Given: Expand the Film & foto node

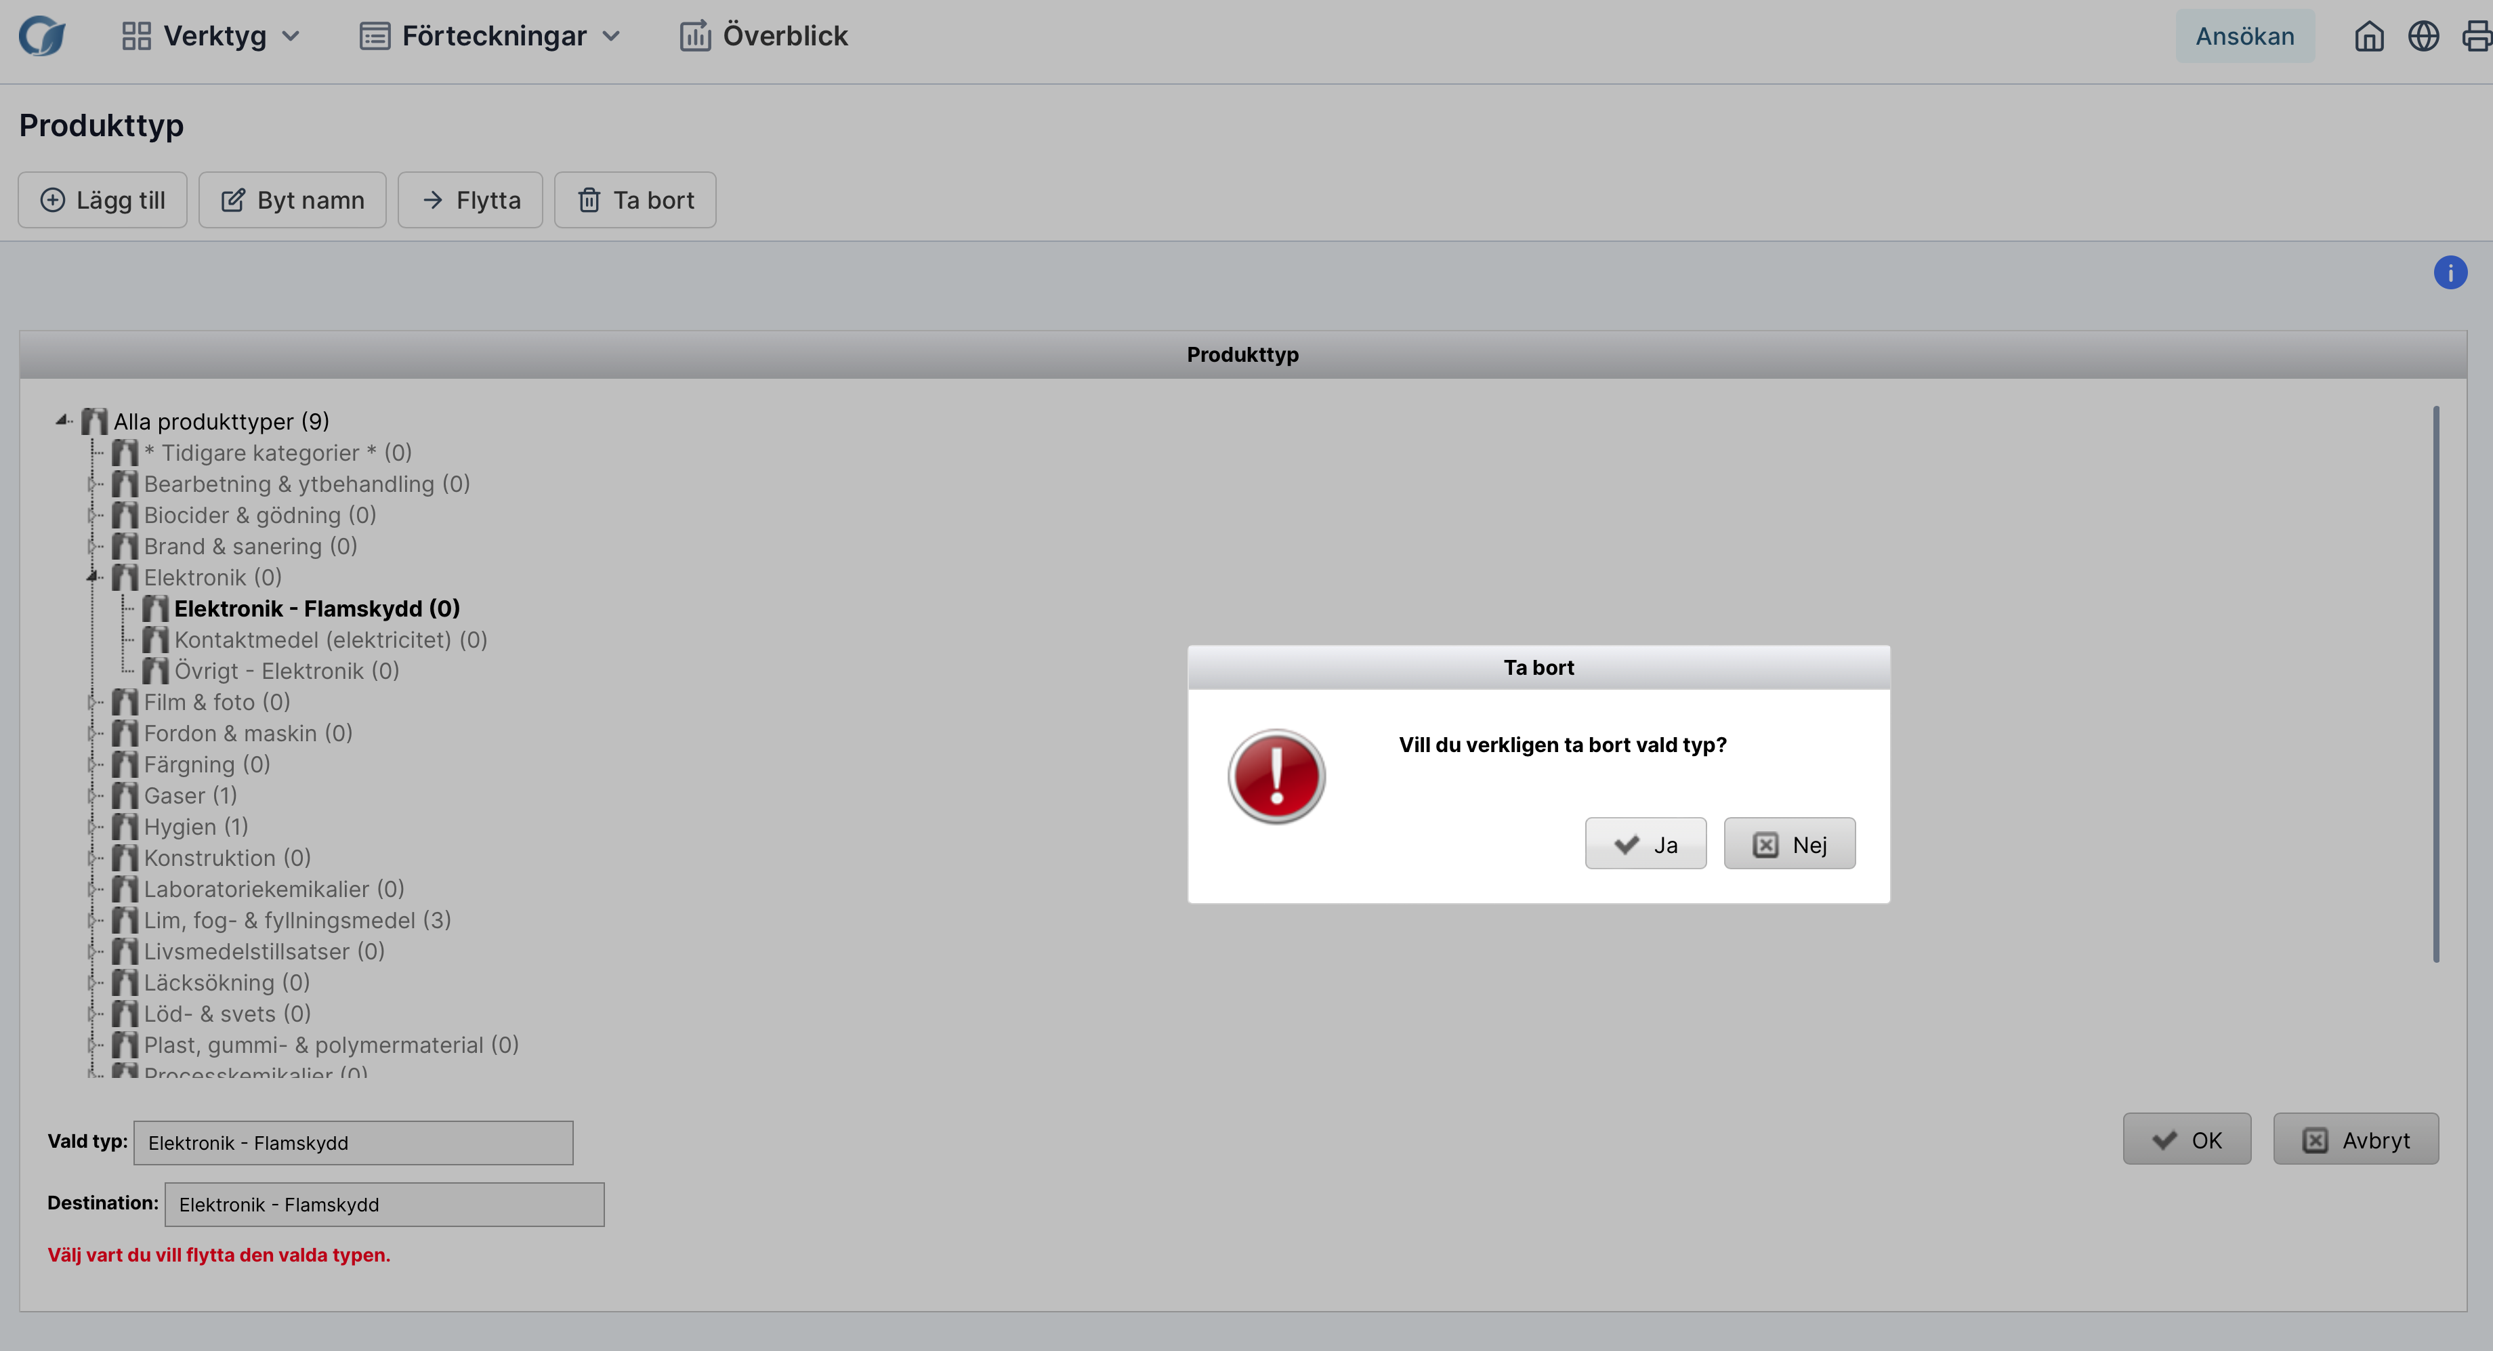Looking at the screenshot, I should [93, 702].
